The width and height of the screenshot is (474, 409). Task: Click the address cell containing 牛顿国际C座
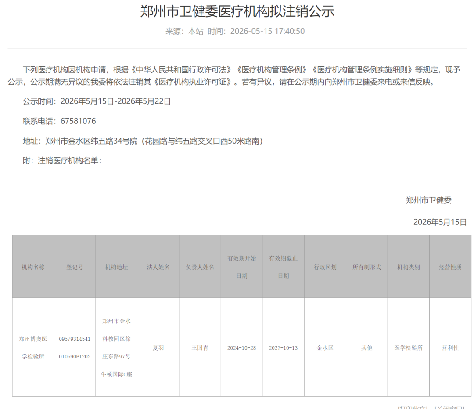[x=116, y=347]
